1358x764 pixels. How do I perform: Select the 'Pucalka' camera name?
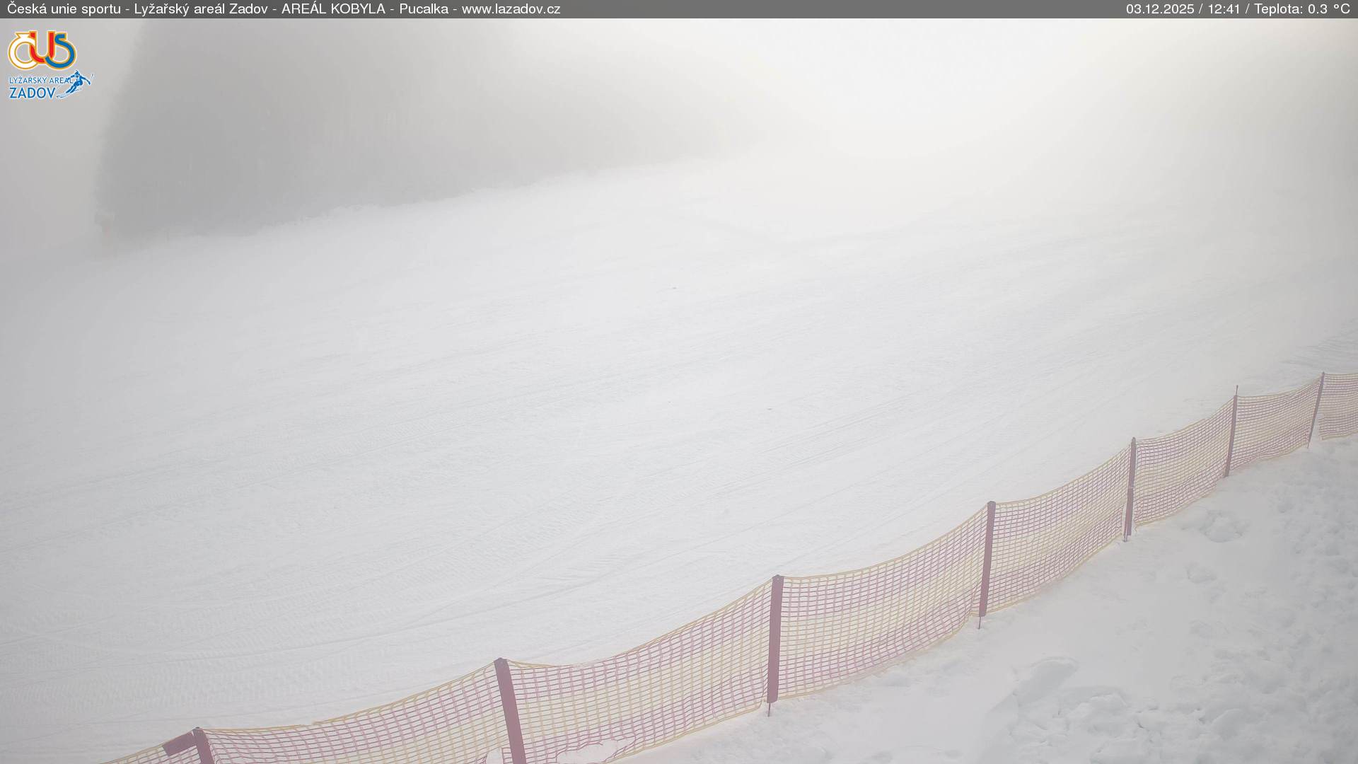pyautogui.click(x=423, y=9)
